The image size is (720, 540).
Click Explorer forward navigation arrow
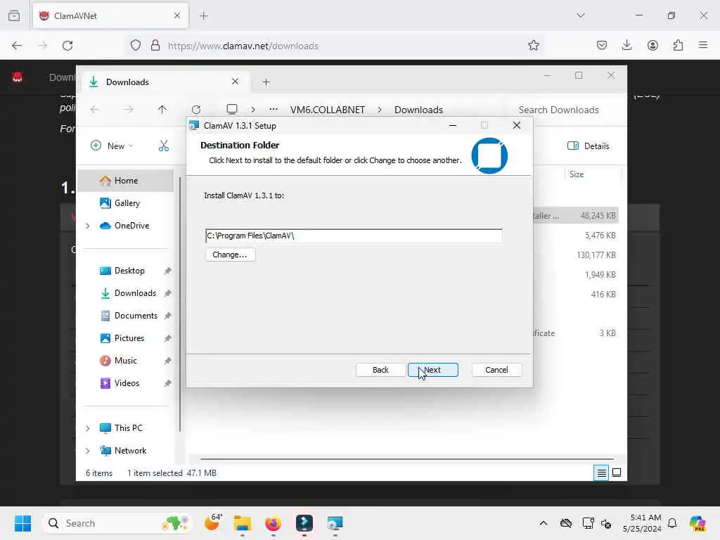tap(129, 110)
